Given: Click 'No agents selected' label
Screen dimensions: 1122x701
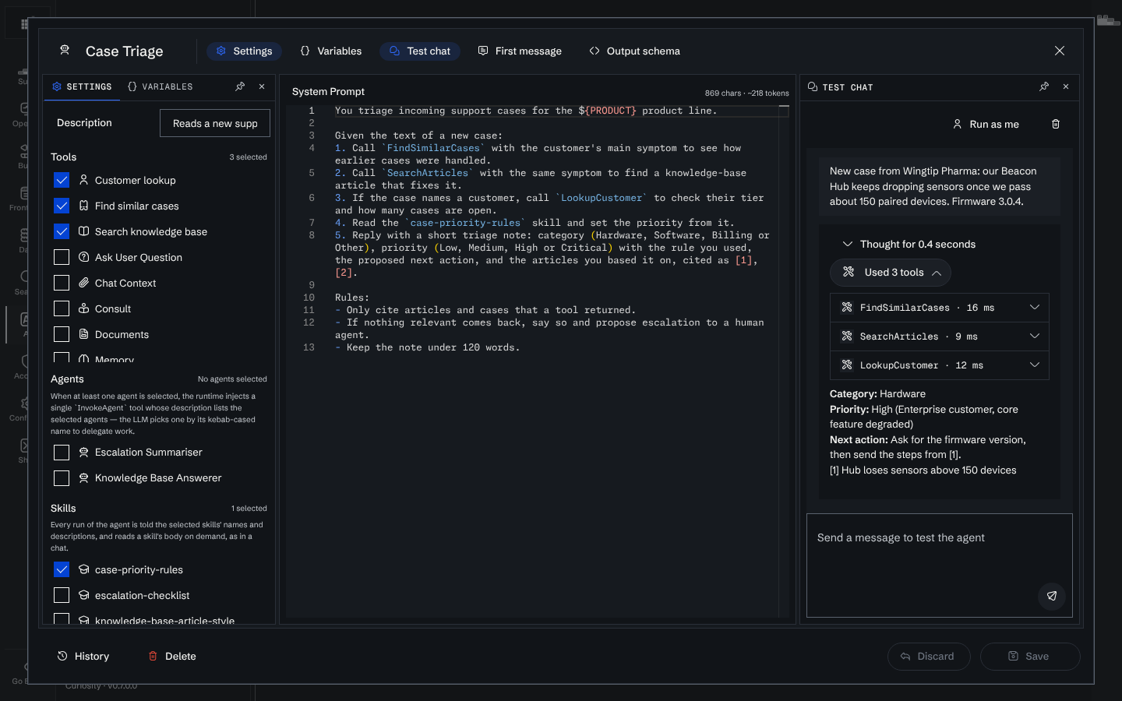Looking at the screenshot, I should click(x=232, y=379).
